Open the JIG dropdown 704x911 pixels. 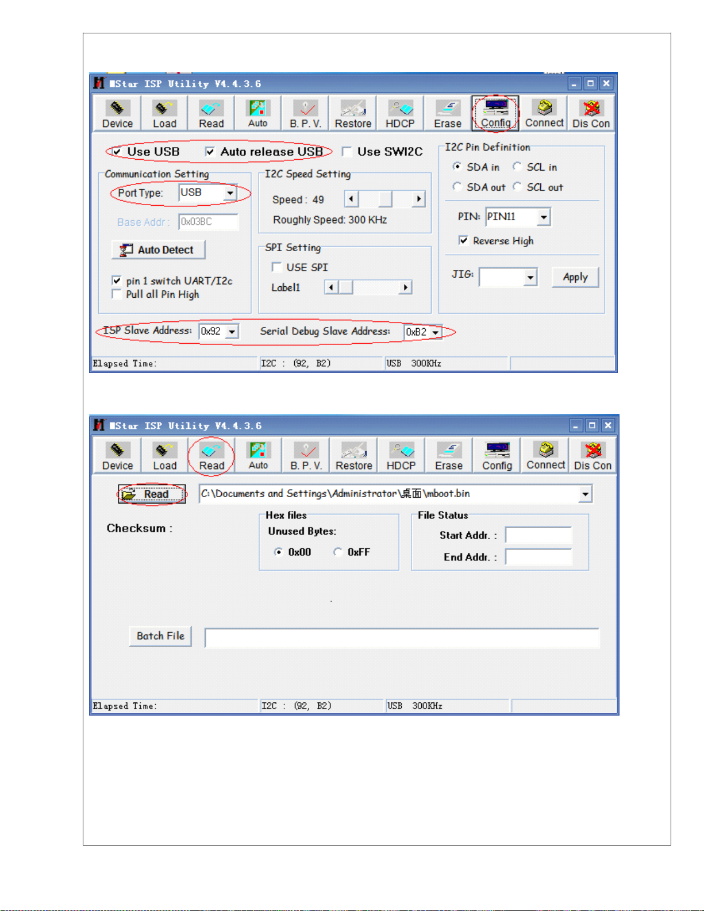click(x=530, y=278)
